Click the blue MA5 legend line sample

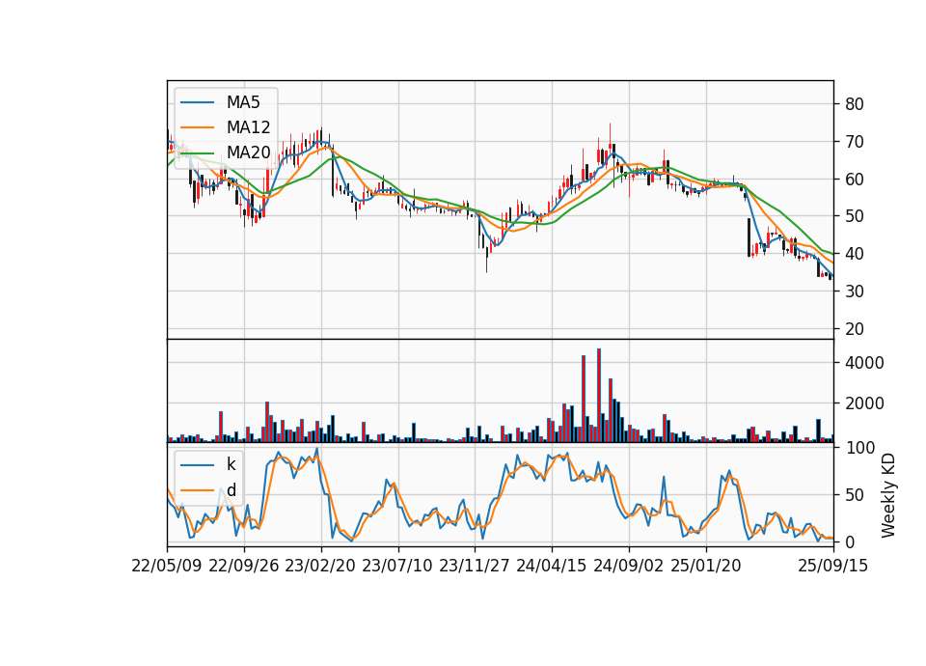pyautogui.click(x=197, y=102)
